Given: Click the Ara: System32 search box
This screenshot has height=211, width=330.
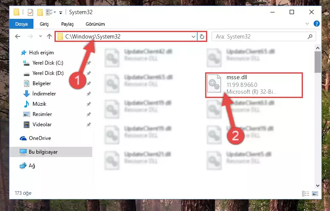Looking at the screenshot, I should pos(264,37).
